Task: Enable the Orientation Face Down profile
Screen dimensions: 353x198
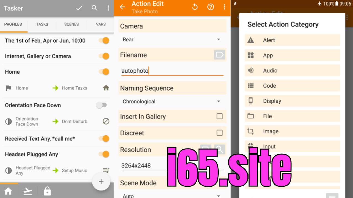Action: click(x=101, y=105)
